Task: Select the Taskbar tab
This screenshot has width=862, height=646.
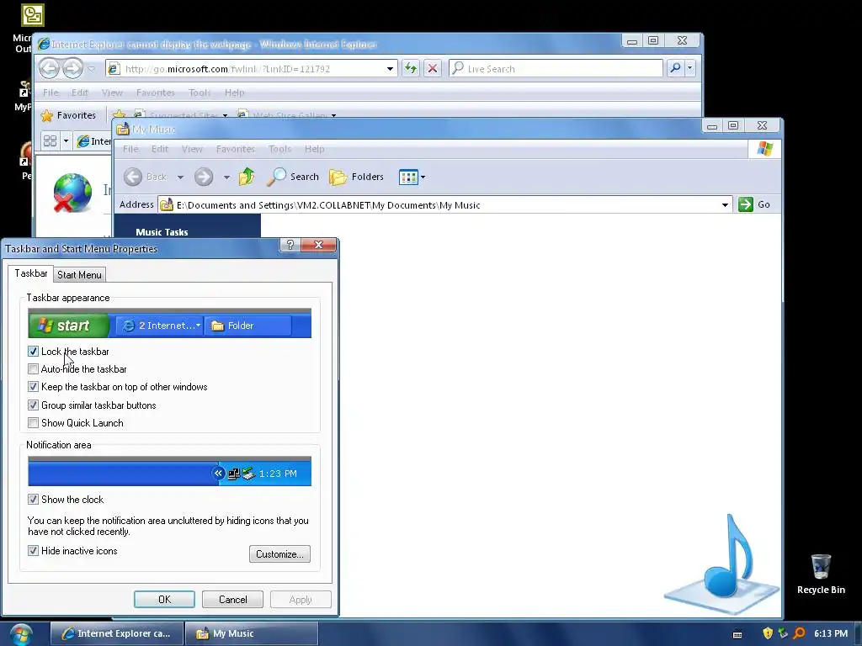Action: [x=31, y=273]
